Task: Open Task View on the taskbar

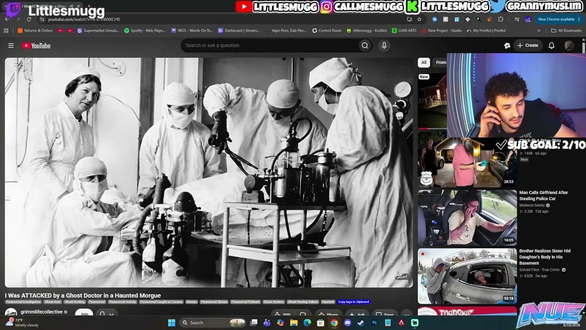Action: 254,323
